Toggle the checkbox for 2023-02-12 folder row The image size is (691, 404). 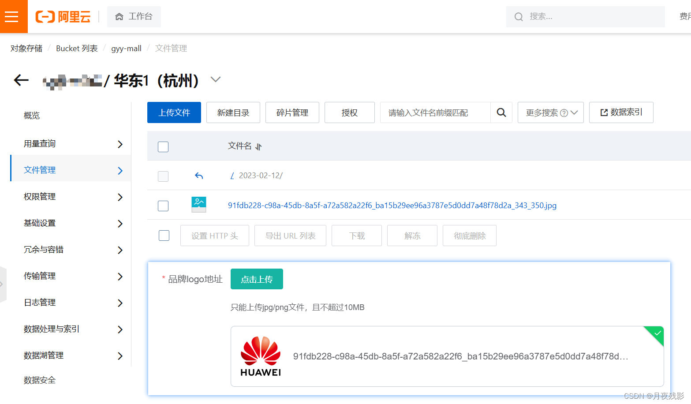[x=163, y=176]
